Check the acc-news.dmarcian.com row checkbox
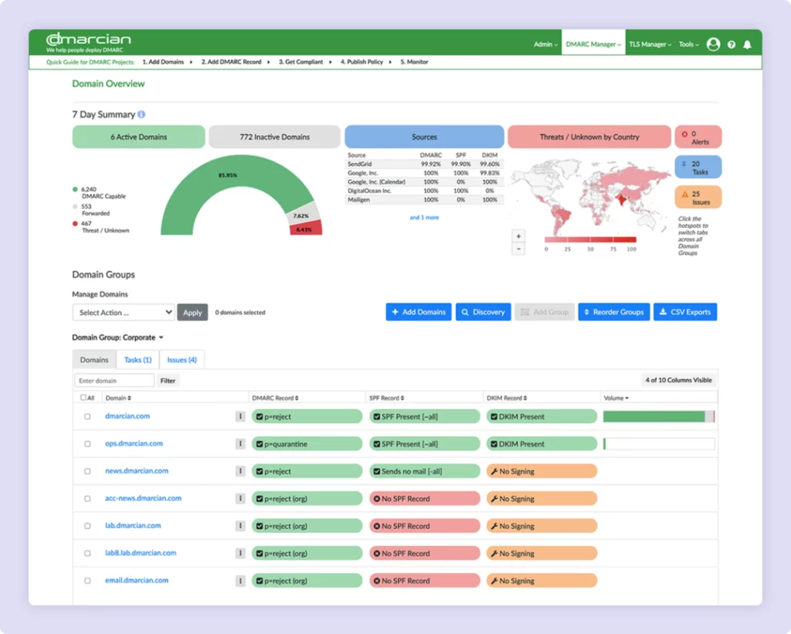 coord(87,498)
